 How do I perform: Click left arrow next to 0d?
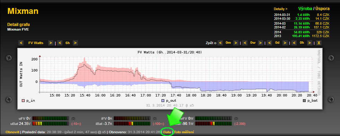pos(270,43)
